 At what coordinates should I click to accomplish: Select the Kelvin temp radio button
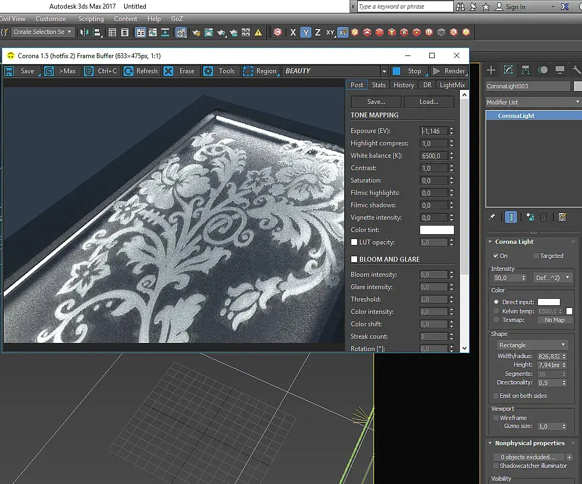click(496, 311)
